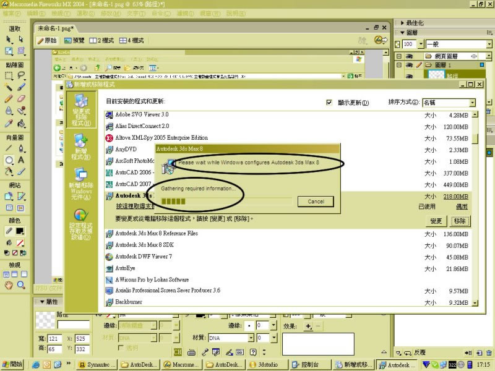495x371 pixels.
Task: Select the Rubber Stamp tool
Action: (x=21, y=111)
